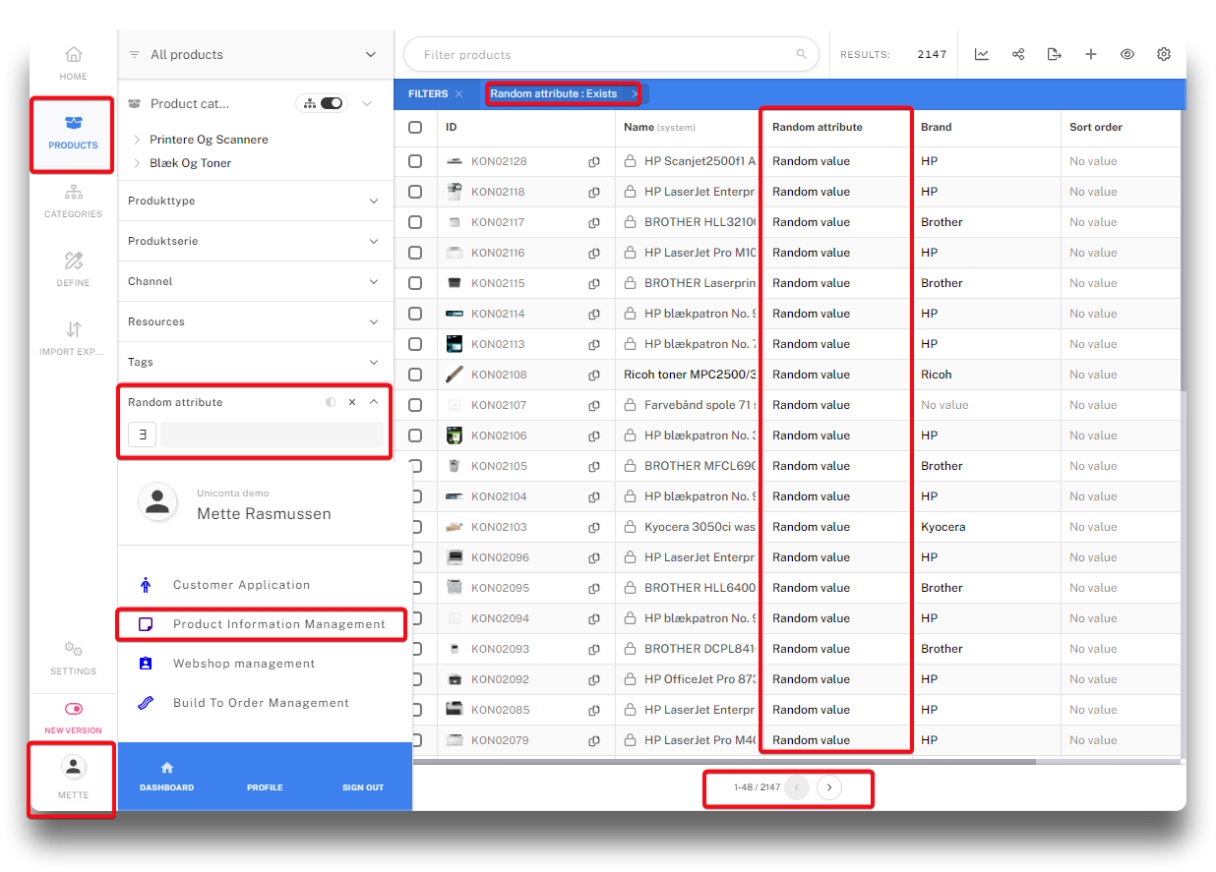1216x872 pixels.
Task: Open Categories in left sidebar
Action: tap(73, 201)
